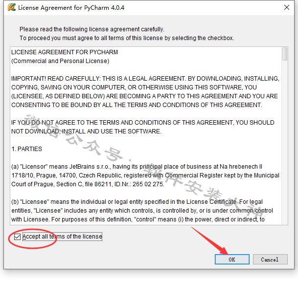Click the '(b) "Licensee" means the individual' line
The height and width of the screenshot is (283, 298).
[137, 201]
